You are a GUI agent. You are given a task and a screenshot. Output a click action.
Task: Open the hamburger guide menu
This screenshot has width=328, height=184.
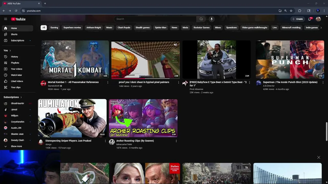[5, 19]
